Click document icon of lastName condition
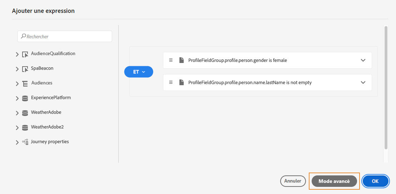Image resolution: width=396 pixels, height=194 pixels. pos(182,82)
